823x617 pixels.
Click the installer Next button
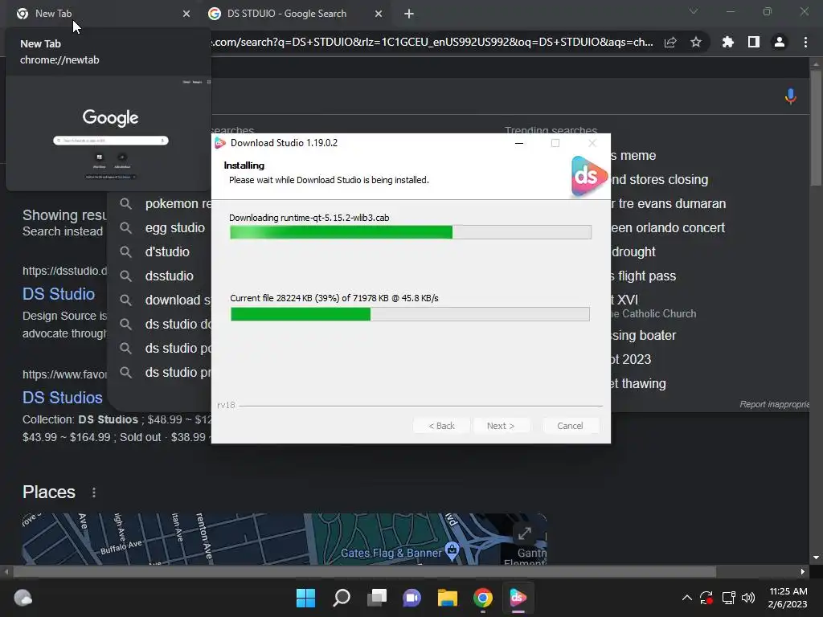click(x=501, y=426)
